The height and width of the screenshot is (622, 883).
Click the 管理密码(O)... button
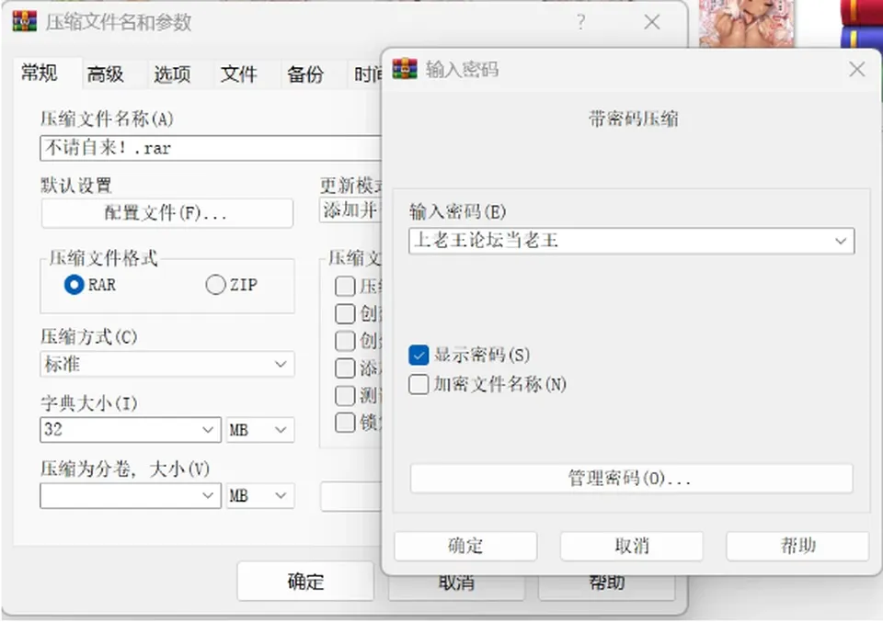(x=631, y=479)
